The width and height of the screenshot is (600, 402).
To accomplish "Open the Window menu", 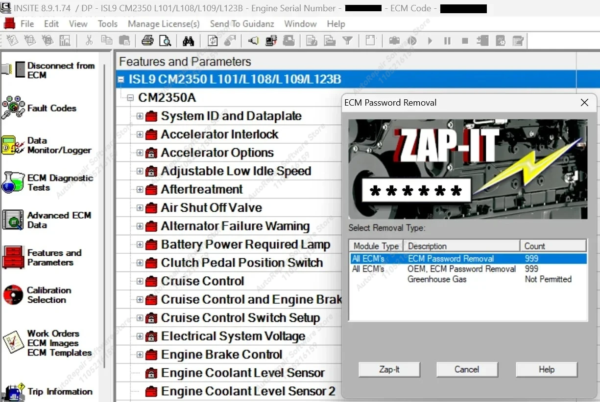I will pyautogui.click(x=300, y=23).
